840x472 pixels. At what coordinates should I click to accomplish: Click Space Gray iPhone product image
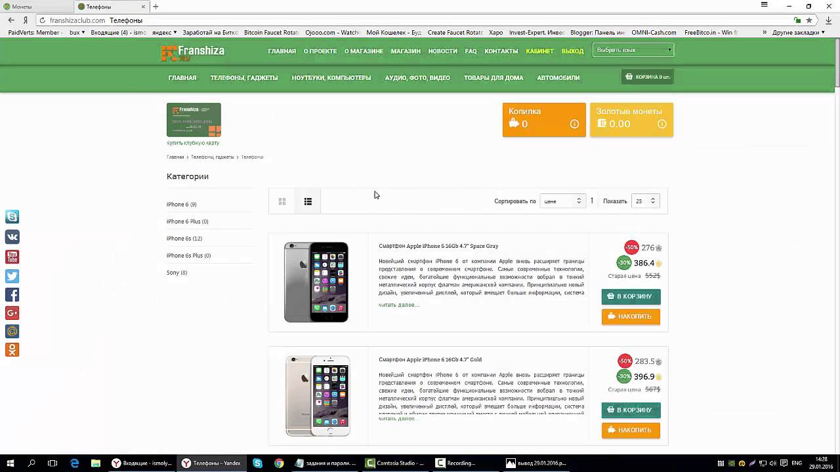click(316, 282)
